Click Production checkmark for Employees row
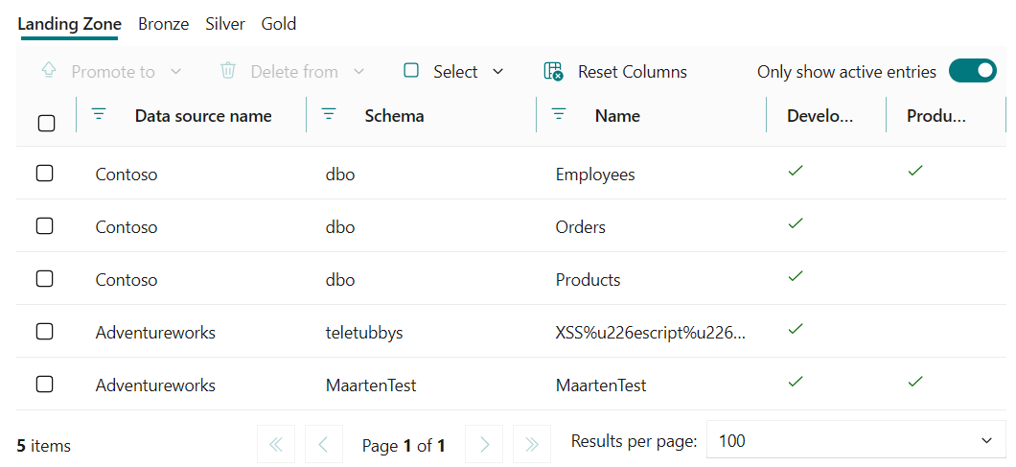 tap(915, 172)
